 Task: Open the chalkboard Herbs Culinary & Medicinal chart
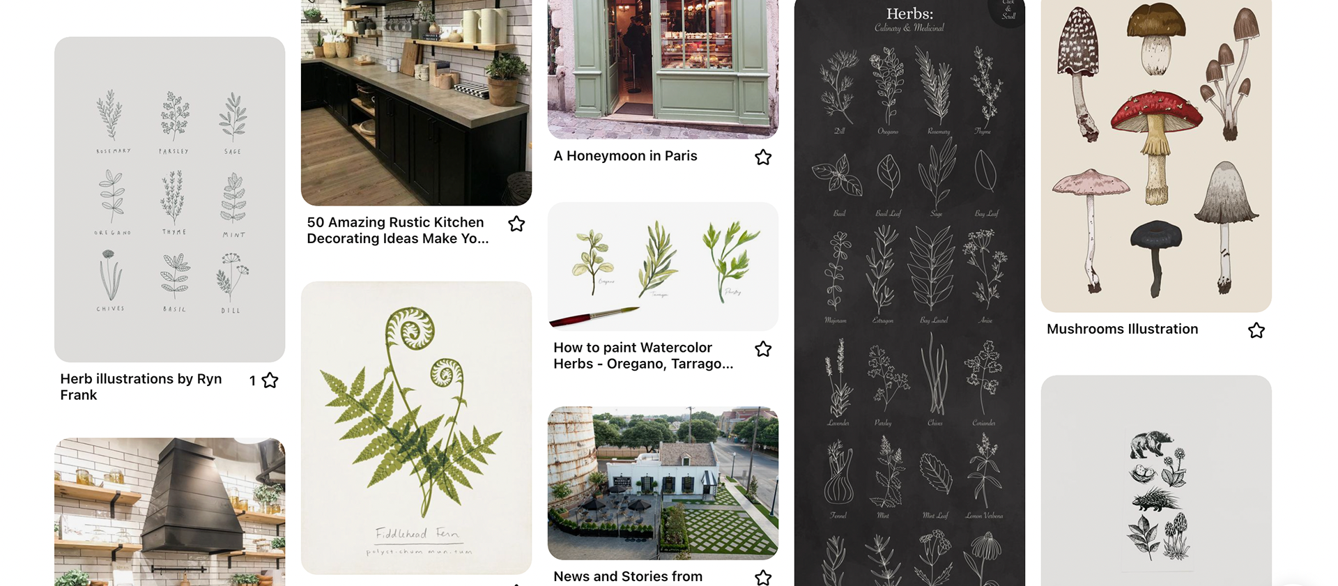[909, 293]
